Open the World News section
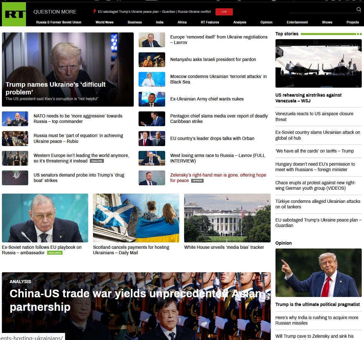364x340 pixels. [x=105, y=22]
